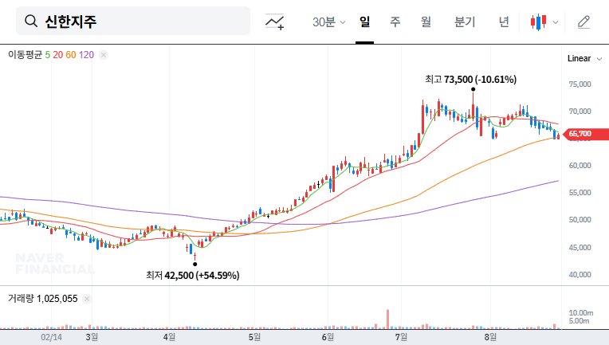The width and height of the screenshot is (609, 345).
Task: Switch to the 일 daily tab
Action: [365, 22]
